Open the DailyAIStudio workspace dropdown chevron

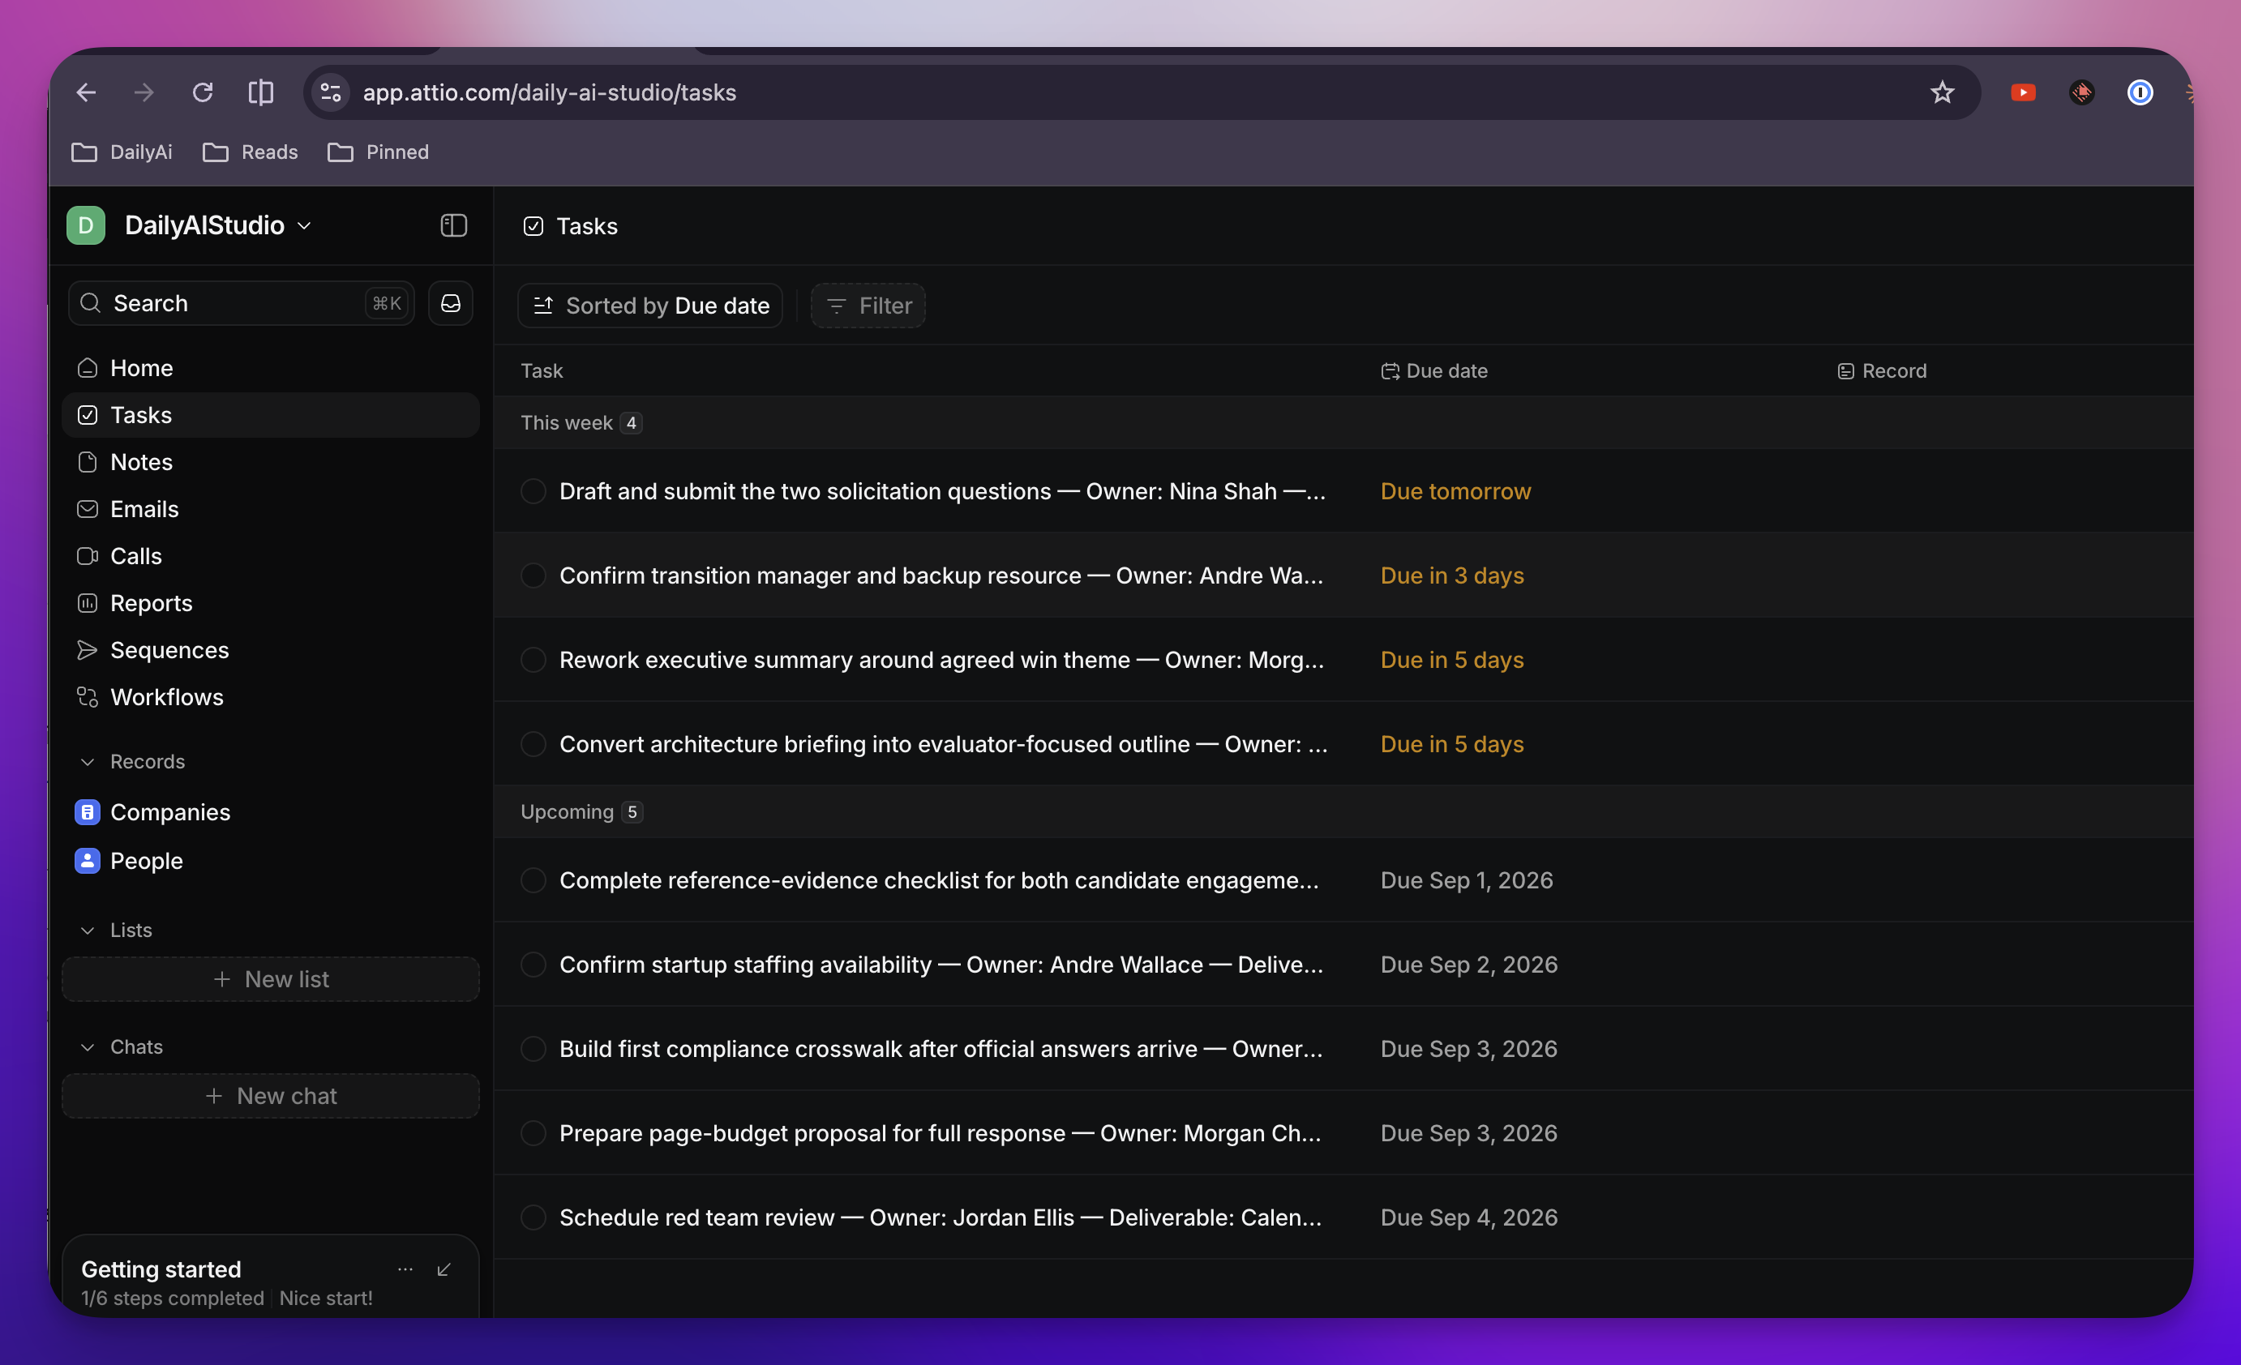[x=305, y=225]
